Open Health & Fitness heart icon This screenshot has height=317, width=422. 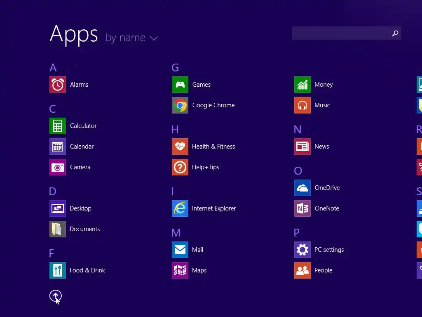[180, 147]
